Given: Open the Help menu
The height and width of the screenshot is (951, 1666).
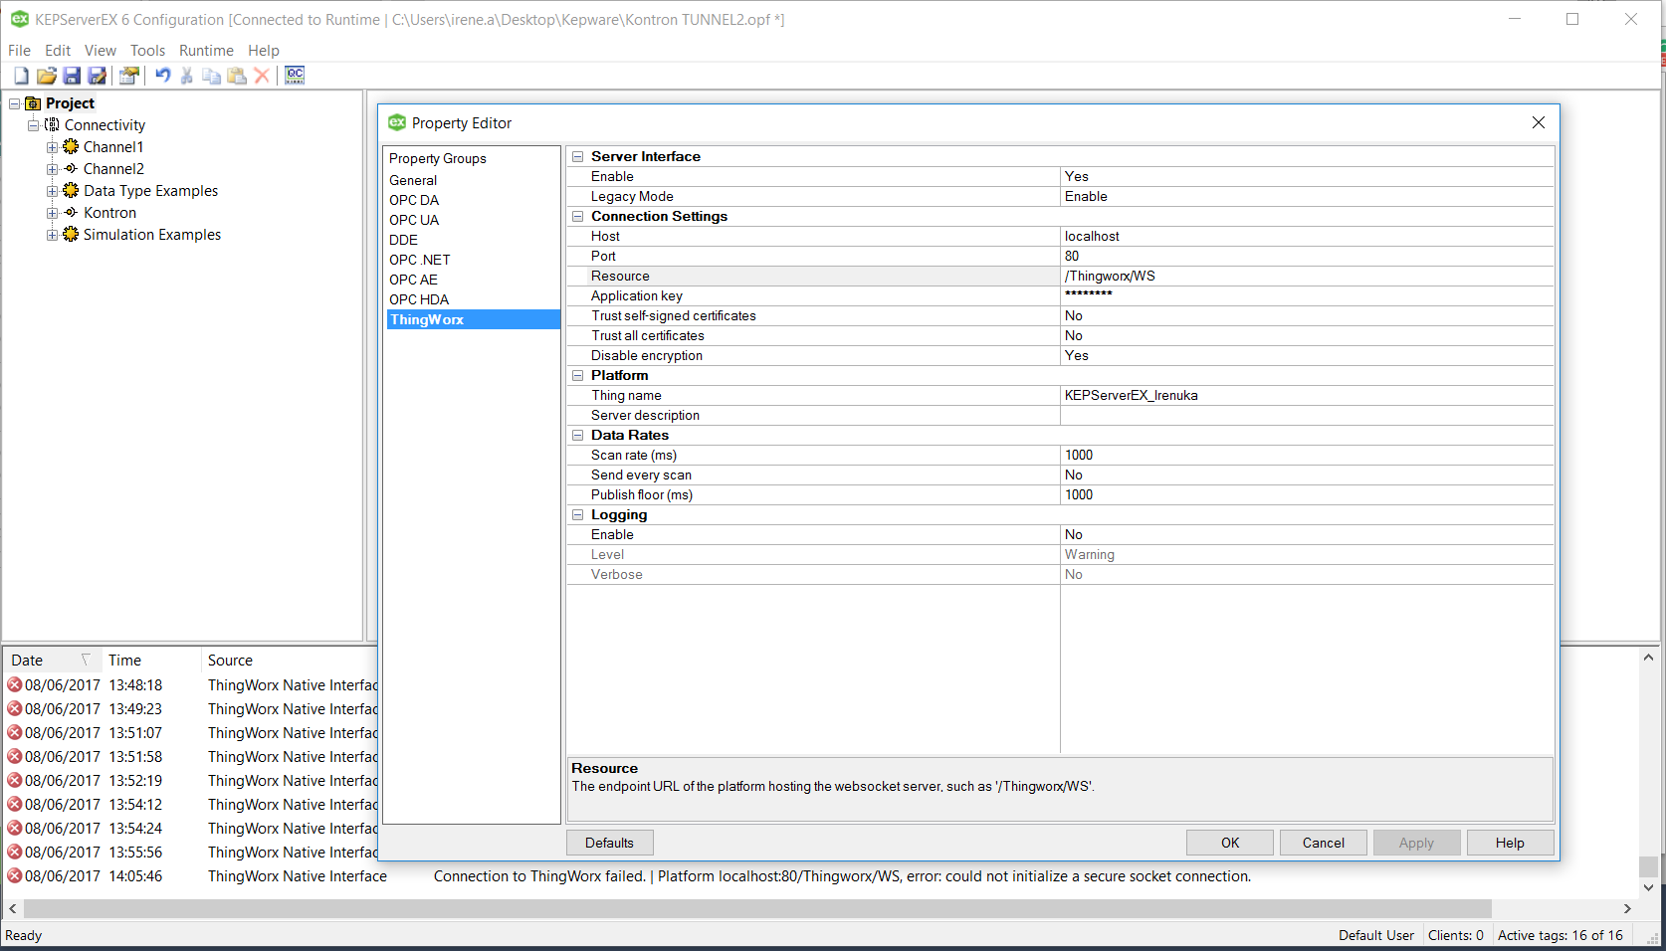Looking at the screenshot, I should tap(264, 51).
